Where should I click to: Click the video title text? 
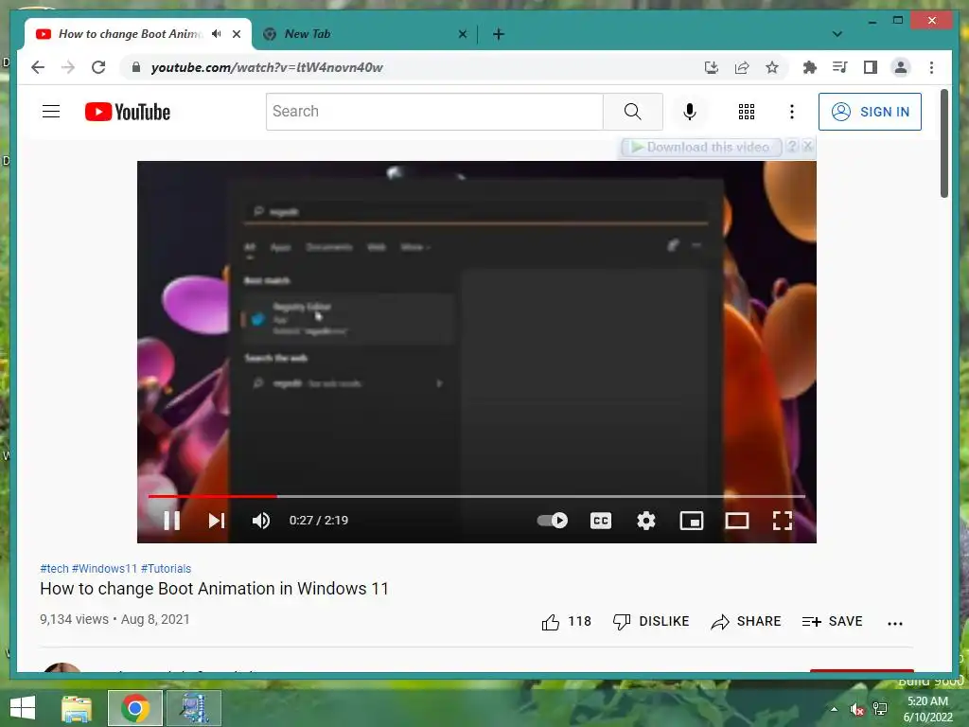(215, 589)
